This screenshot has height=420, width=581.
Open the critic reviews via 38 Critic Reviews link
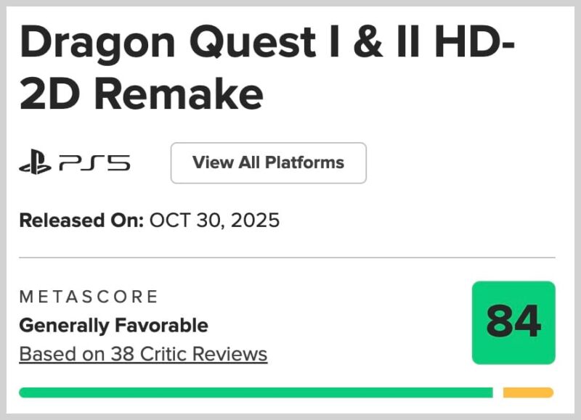click(x=144, y=353)
